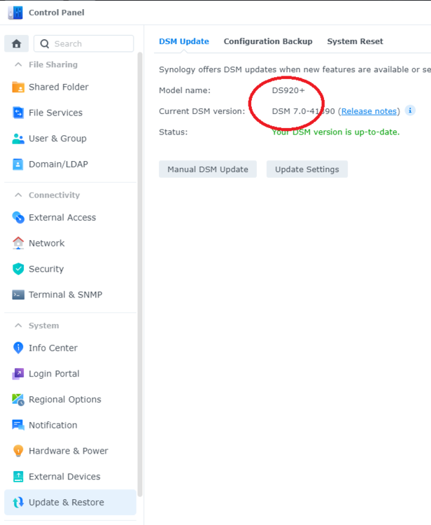Collapse the System section
This screenshot has height=525, width=431.
tap(18, 325)
